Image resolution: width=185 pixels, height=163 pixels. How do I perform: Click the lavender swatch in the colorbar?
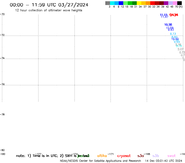[170, 3]
